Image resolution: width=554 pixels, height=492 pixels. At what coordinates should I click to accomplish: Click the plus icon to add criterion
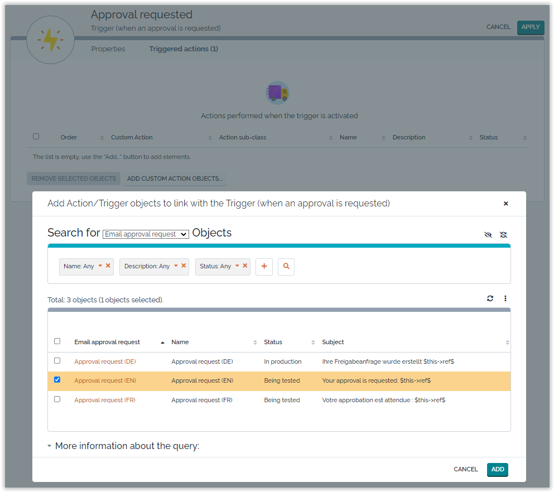[x=264, y=267]
